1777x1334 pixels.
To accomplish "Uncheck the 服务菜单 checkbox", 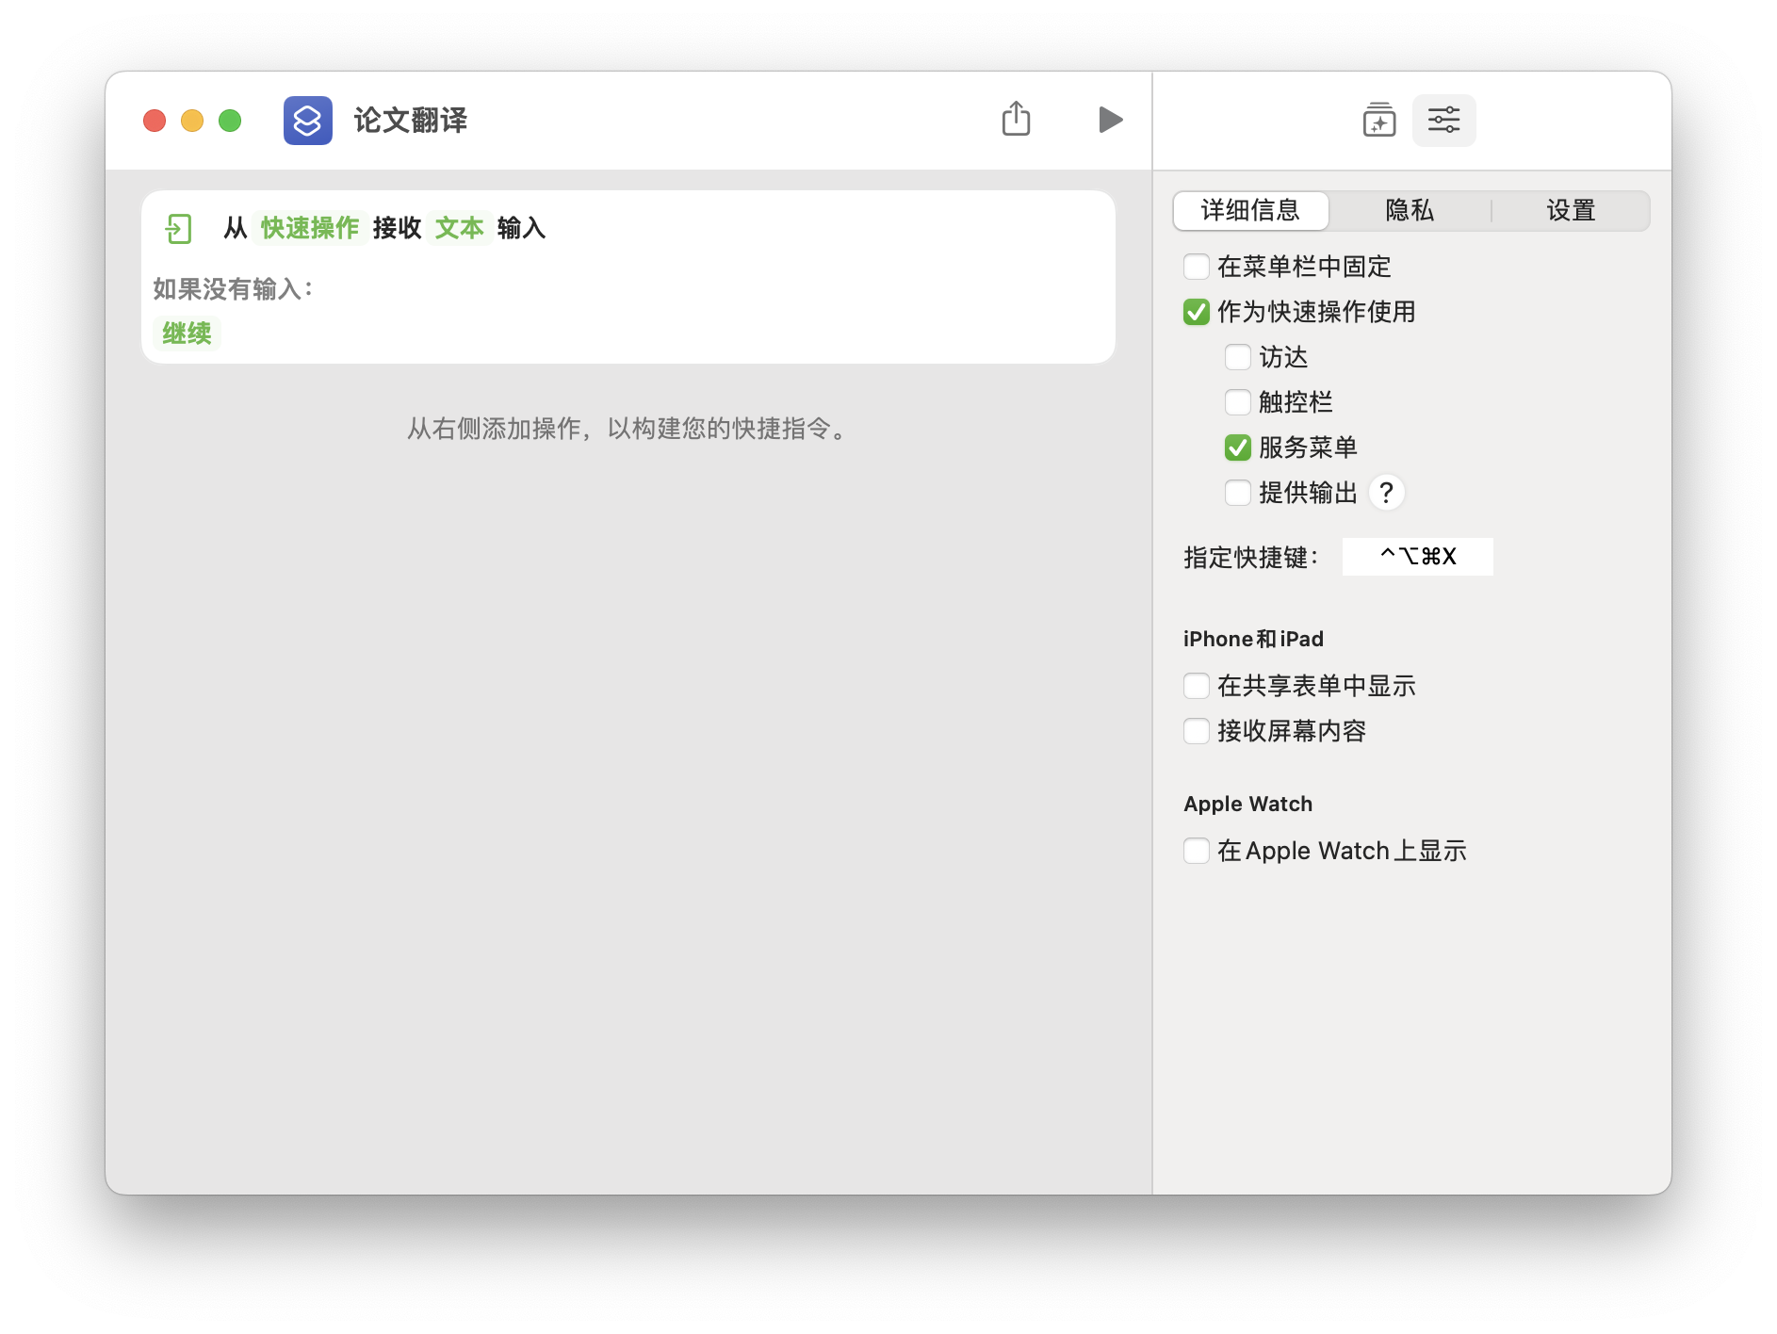I will 1238,447.
